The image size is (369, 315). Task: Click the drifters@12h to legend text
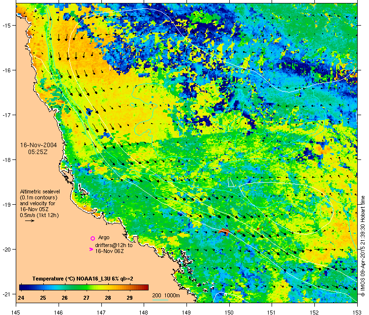(114, 245)
